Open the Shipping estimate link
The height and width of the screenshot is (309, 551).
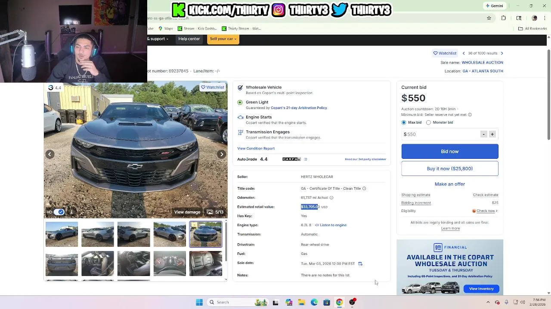[x=416, y=195]
